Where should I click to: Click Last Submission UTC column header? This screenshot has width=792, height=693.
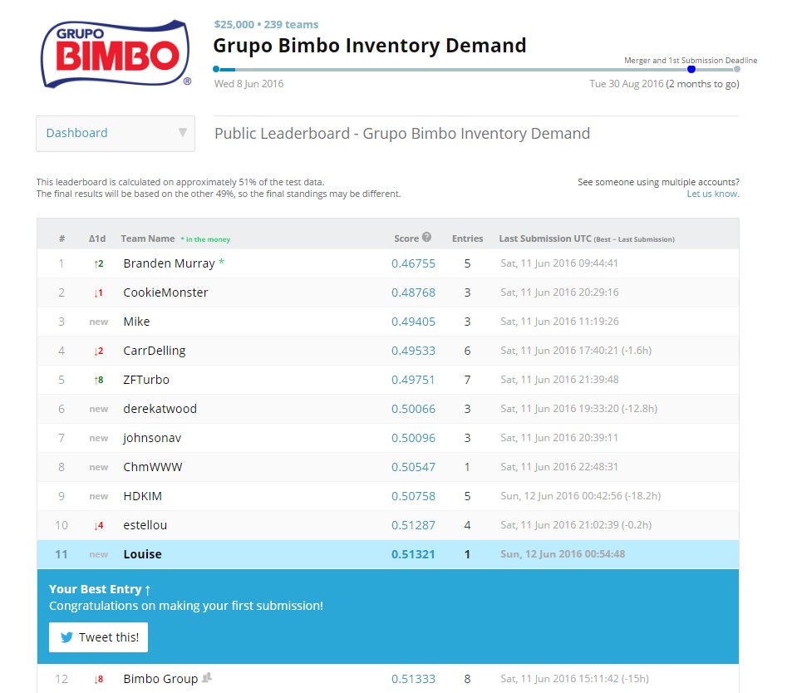(545, 238)
